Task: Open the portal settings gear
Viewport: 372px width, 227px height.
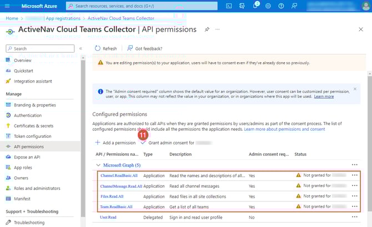Action: tap(268, 6)
